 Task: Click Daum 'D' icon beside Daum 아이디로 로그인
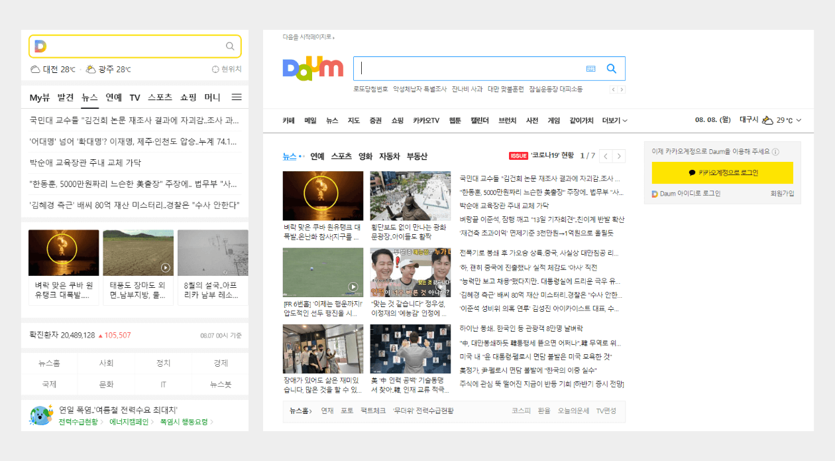(655, 194)
